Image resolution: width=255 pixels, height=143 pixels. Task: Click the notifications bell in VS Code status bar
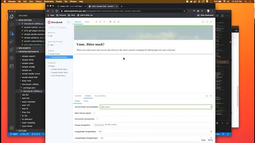(228, 134)
